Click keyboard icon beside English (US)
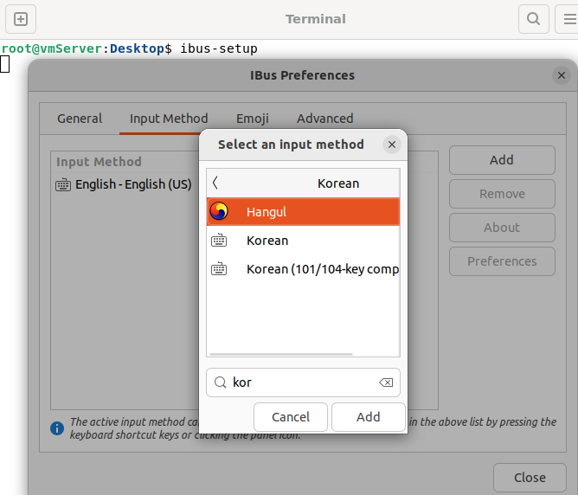 point(63,184)
